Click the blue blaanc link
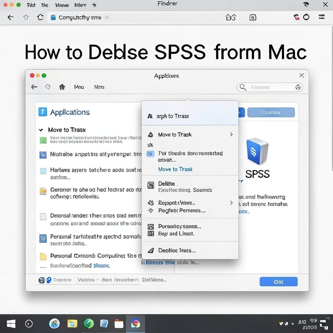The width and height of the screenshot is (333, 333). (x=101, y=265)
